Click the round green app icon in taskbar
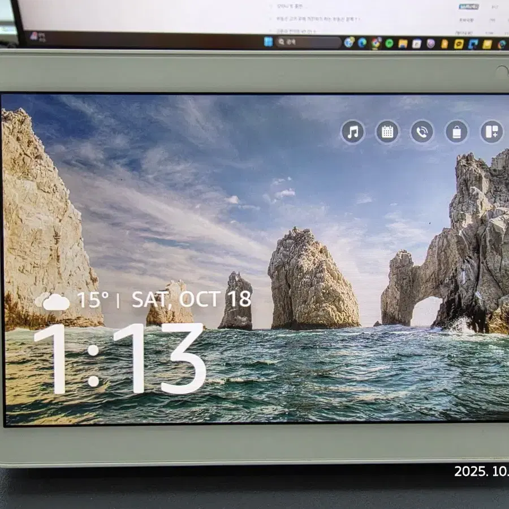Image resolution: width=509 pixels, height=509 pixels. [x=389, y=43]
